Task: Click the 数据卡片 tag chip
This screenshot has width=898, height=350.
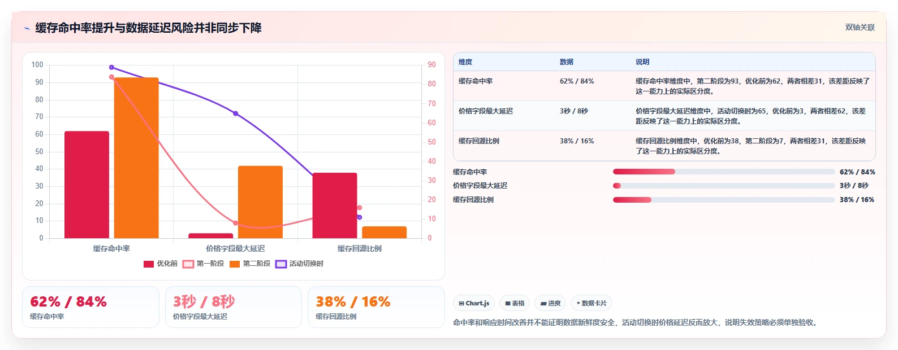Action: coord(592,303)
